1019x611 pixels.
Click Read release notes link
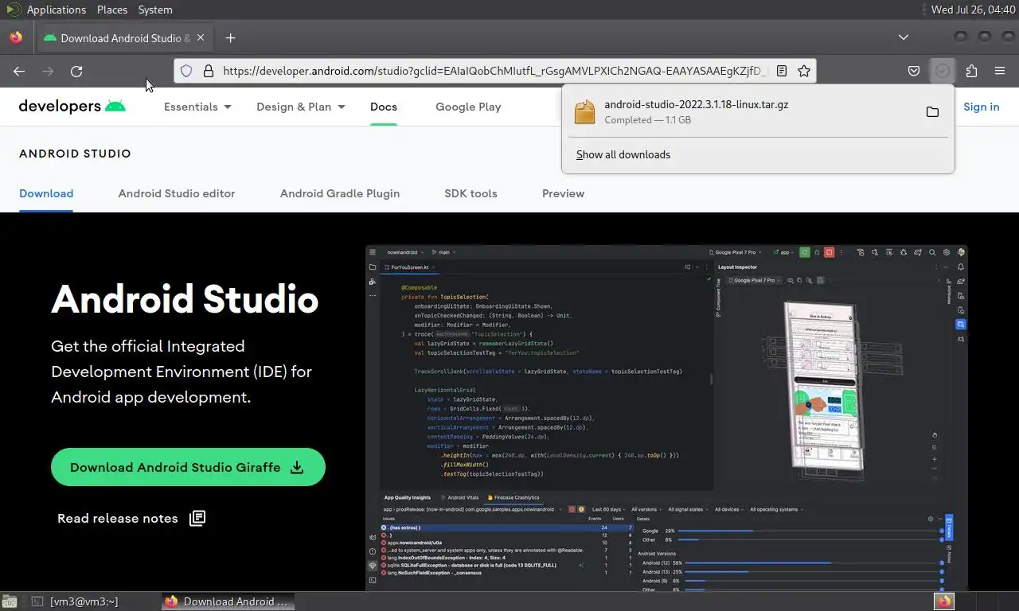(x=131, y=518)
